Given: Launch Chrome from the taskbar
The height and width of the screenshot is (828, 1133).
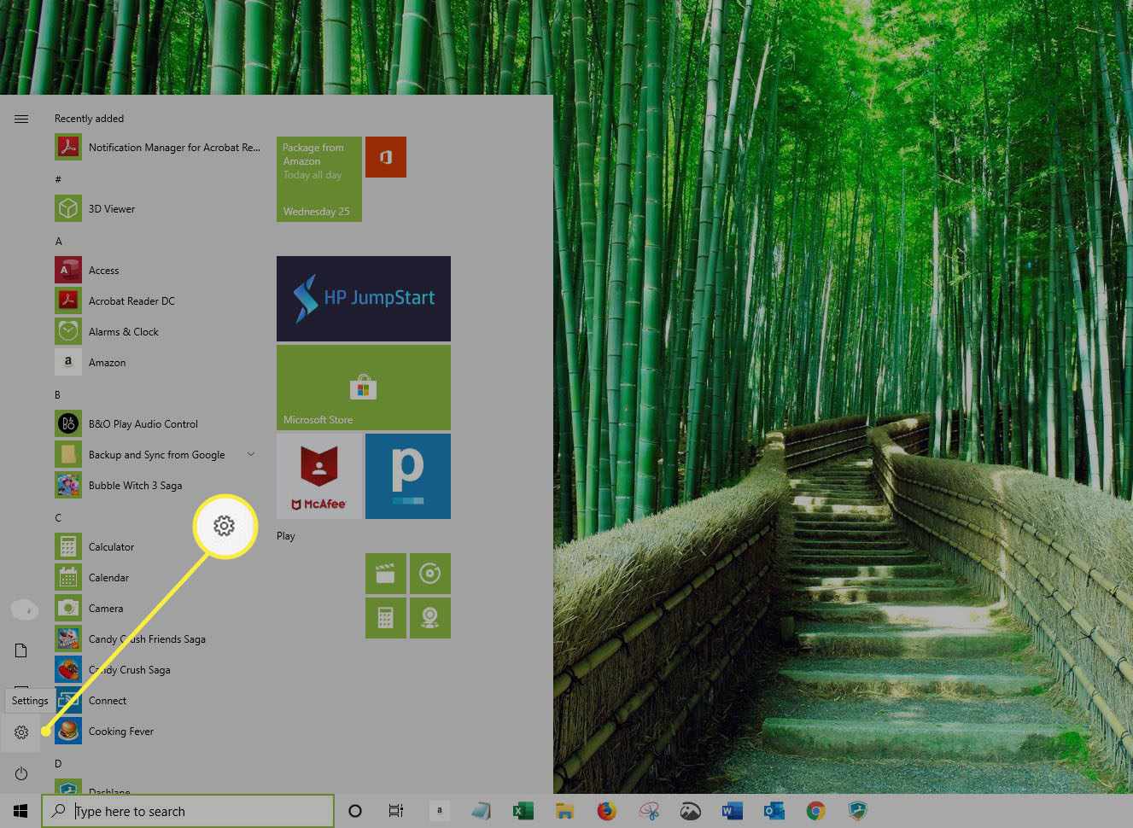Looking at the screenshot, I should click(x=815, y=811).
